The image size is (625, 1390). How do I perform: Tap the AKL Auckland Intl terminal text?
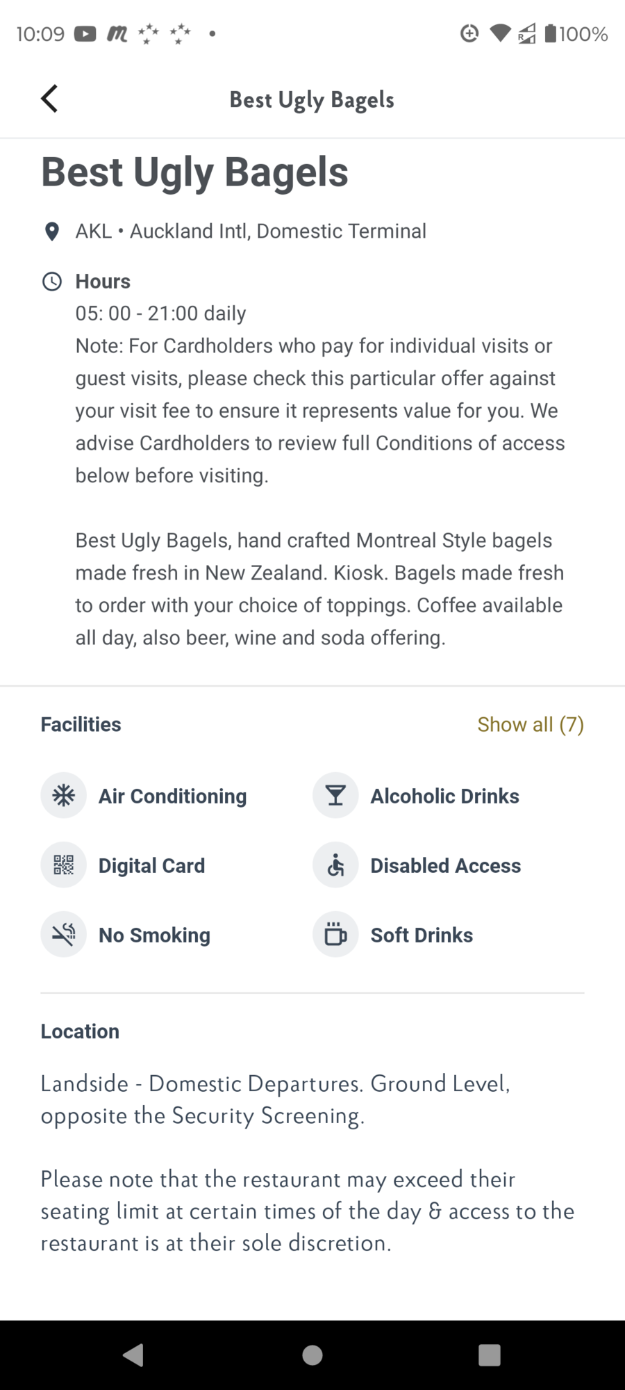point(251,231)
